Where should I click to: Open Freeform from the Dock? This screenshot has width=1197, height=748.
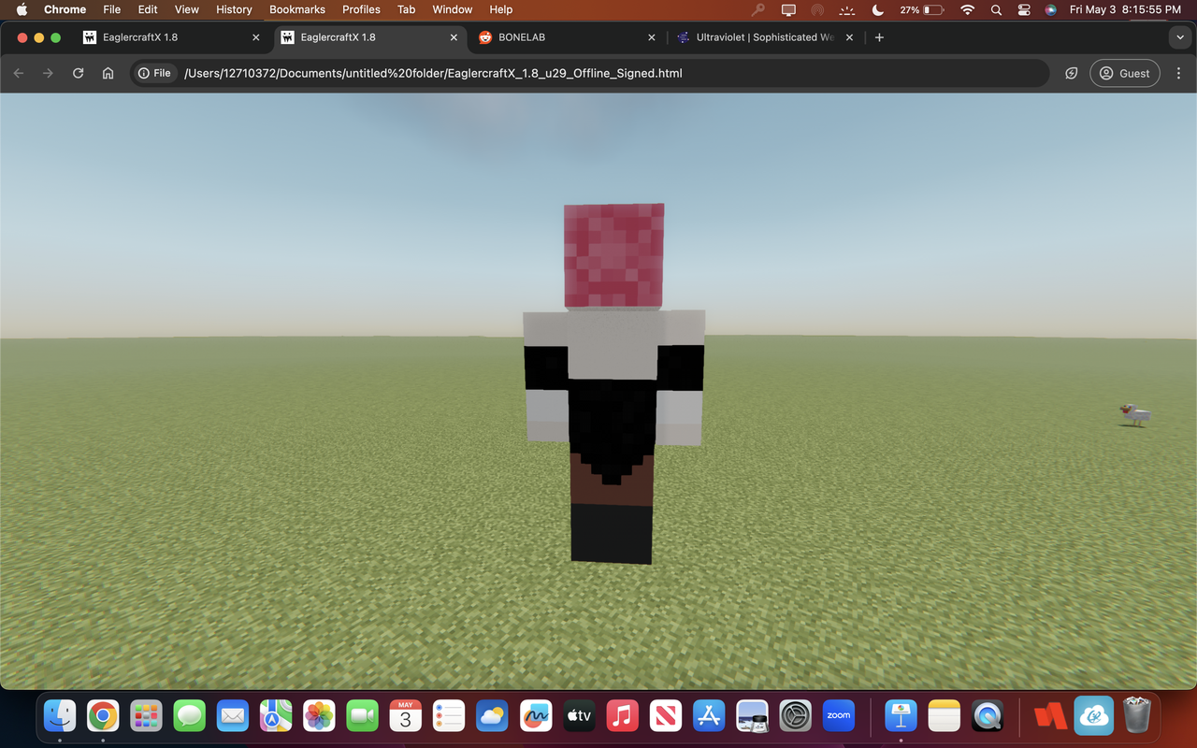pos(535,716)
